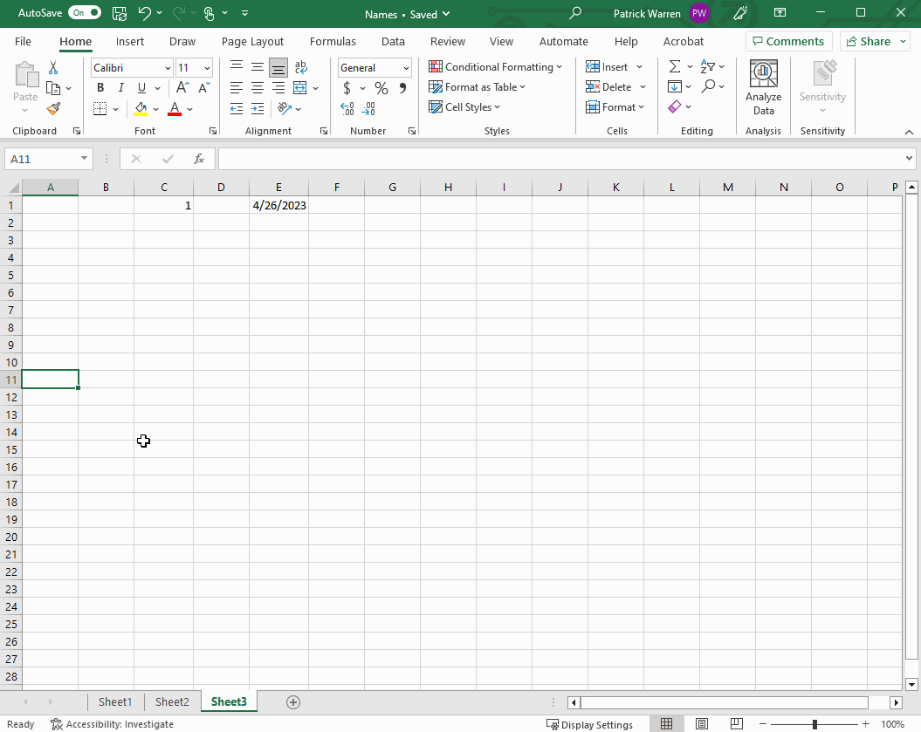921x732 pixels.
Task: Increase font size button
Action: pos(182,87)
